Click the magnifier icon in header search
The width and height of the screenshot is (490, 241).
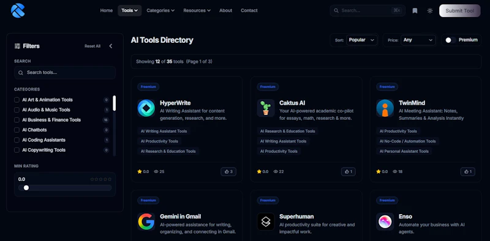pyautogui.click(x=336, y=10)
